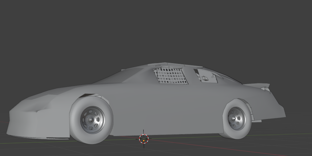Screen dimensions: 312x156
Task: Click the 3D cursor crosshair under the car
Action: (144, 139)
